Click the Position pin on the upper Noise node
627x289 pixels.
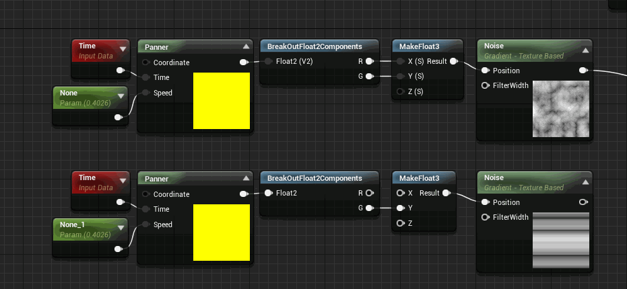486,71
